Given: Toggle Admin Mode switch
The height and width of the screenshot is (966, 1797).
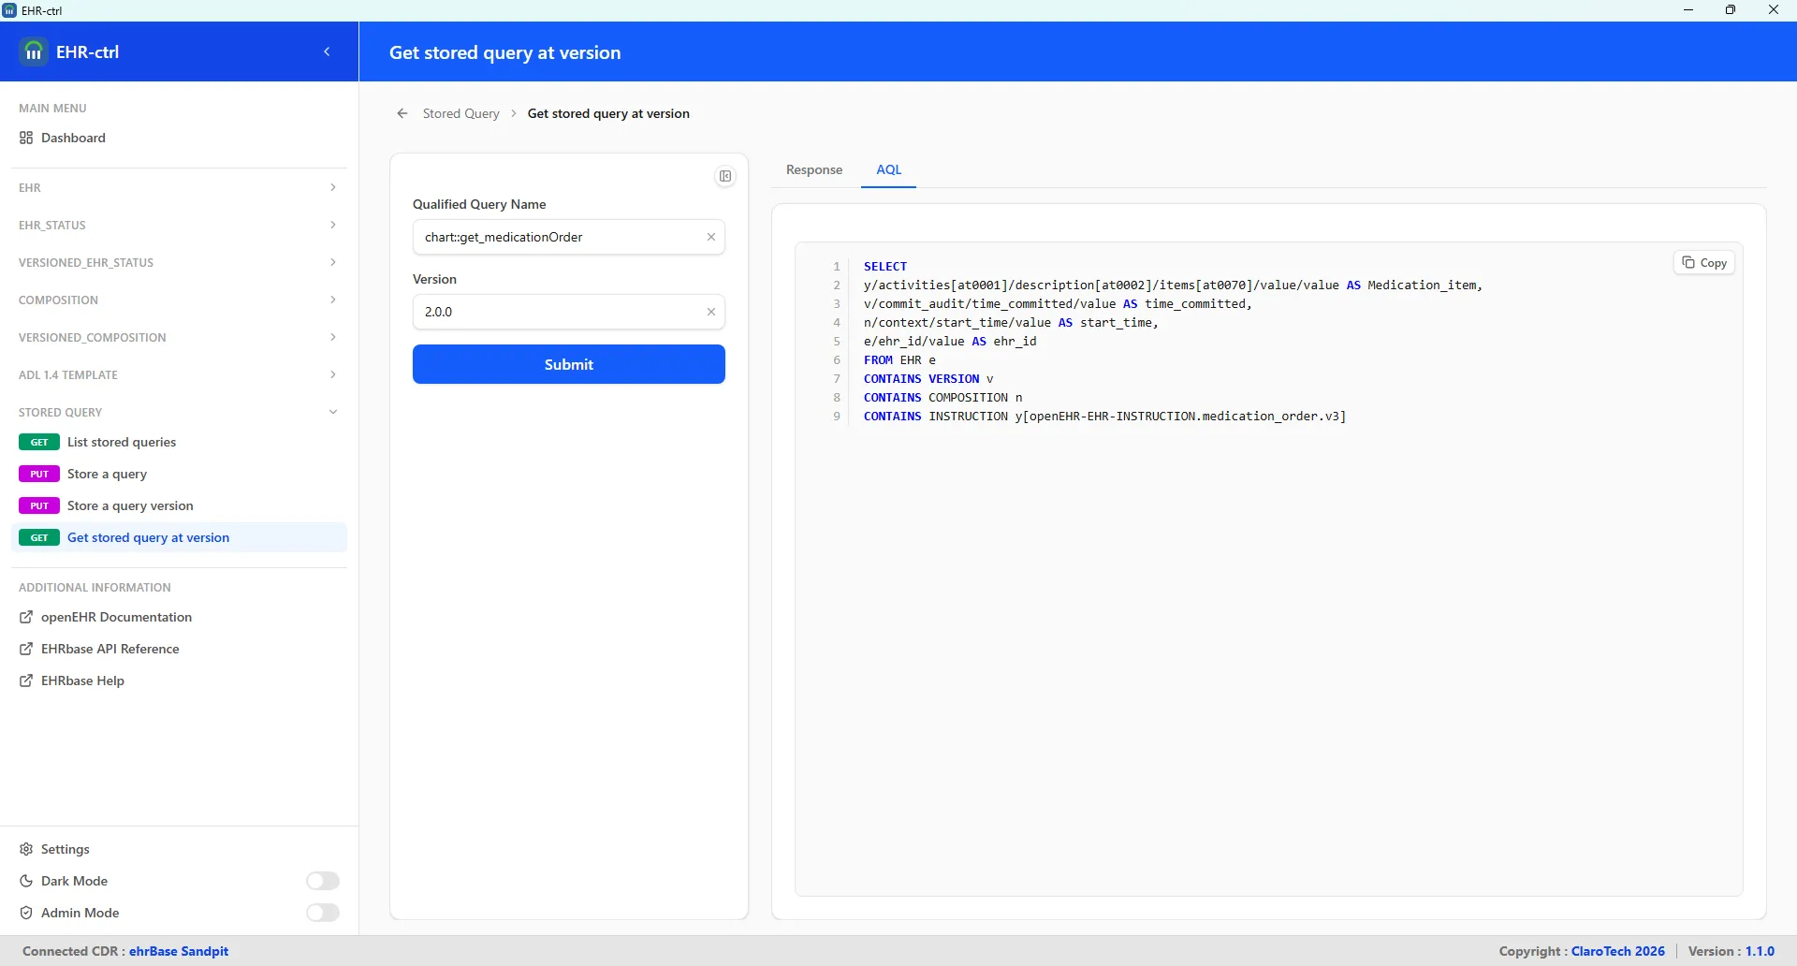Looking at the screenshot, I should 323,913.
